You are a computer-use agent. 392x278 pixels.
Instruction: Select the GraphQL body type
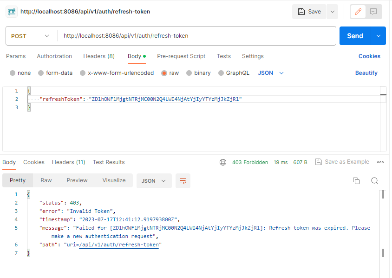click(234, 73)
